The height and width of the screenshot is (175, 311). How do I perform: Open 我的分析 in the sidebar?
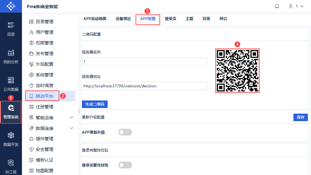pos(11,57)
